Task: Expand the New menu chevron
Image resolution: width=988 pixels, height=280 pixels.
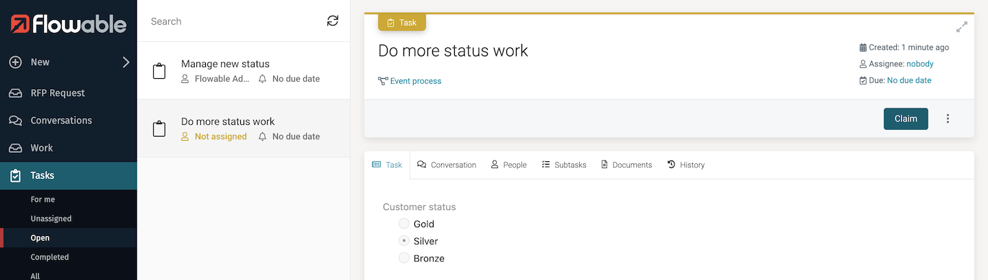Action: 126,62
